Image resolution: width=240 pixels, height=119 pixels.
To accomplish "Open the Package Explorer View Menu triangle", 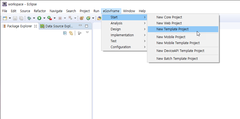I will pyautogui.click(x=87, y=32).
